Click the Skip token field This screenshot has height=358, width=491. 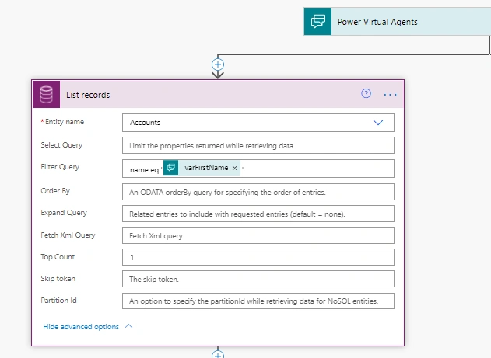[x=258, y=279]
